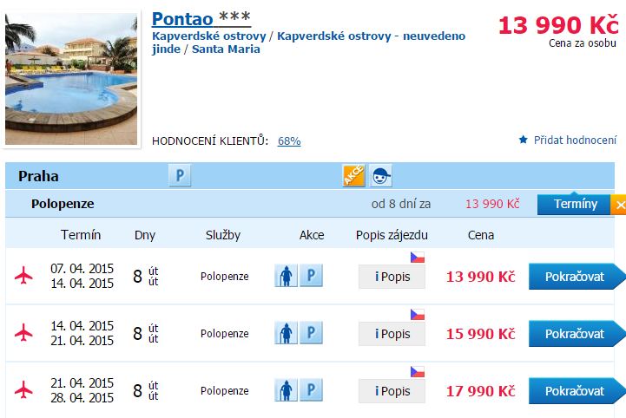Collapse the Termíny tab

(x=574, y=204)
